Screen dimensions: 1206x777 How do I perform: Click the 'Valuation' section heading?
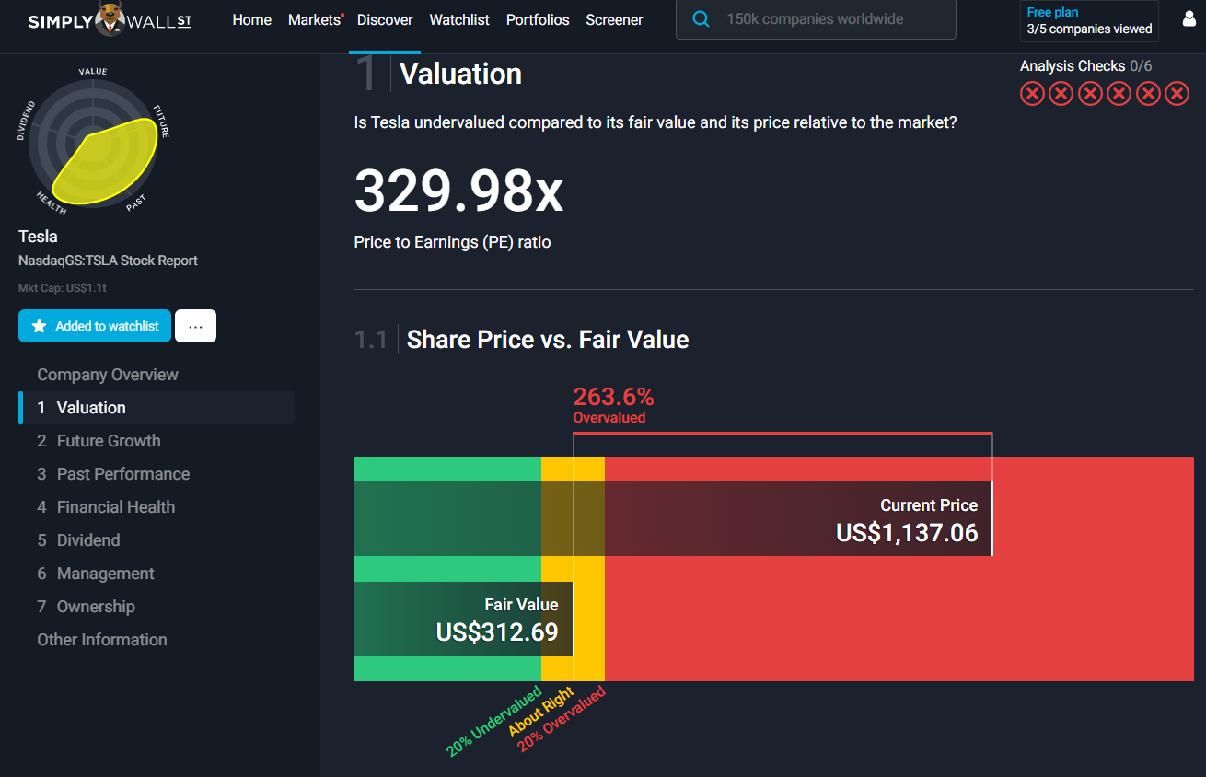tap(460, 74)
